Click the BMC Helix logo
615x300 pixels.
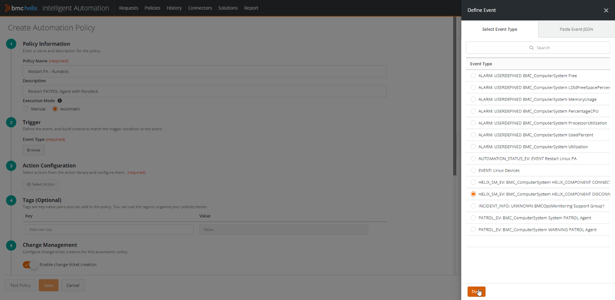coord(21,8)
